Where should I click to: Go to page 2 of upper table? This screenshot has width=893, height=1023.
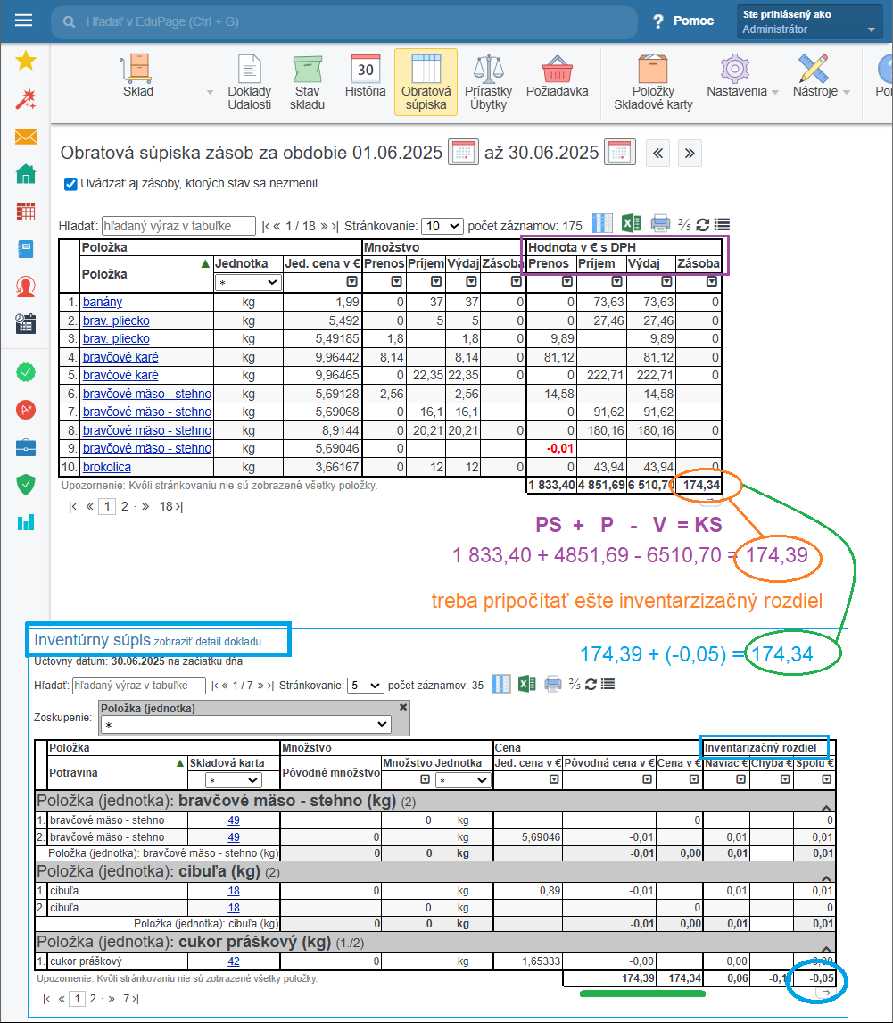tap(125, 507)
